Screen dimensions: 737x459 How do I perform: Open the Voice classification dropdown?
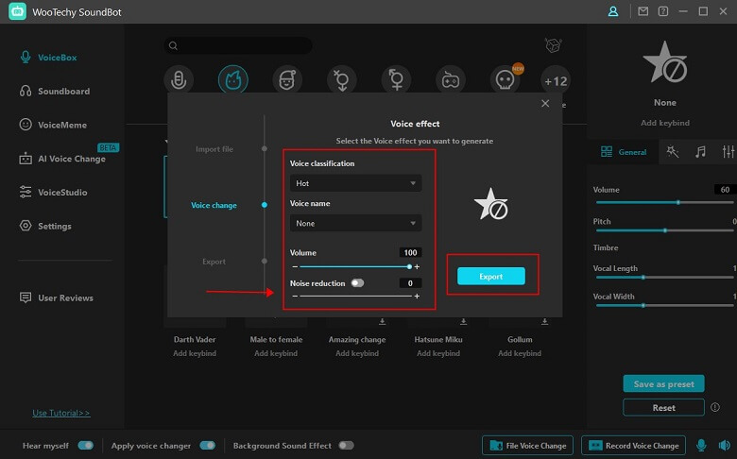(x=355, y=183)
